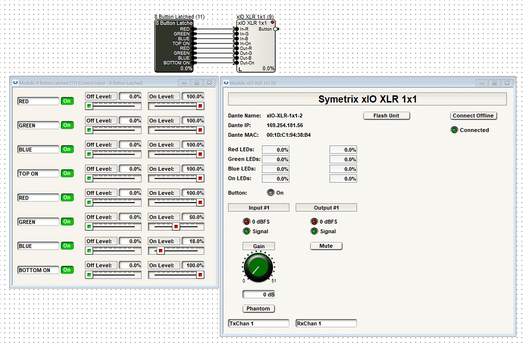The image size is (523, 343).
Task: Click the first Red LEDs 0.0% field
Action: click(276, 150)
